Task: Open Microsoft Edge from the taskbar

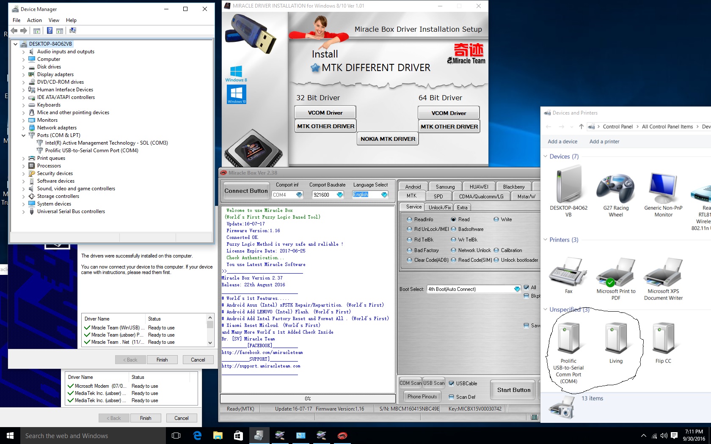Action: [197, 436]
